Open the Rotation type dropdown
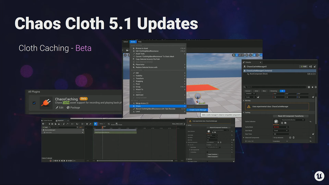Screen dimensions: 329x185 250,93
